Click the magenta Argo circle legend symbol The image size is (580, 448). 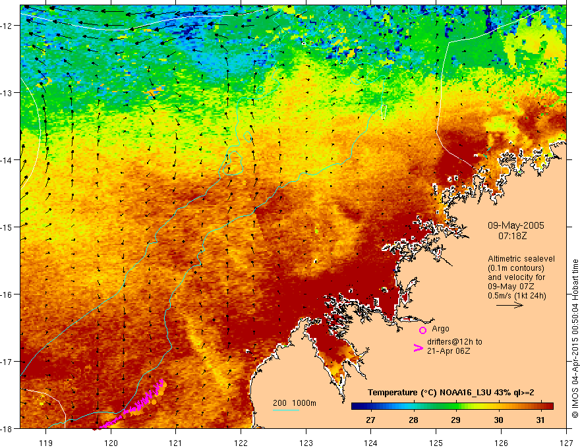click(x=422, y=330)
